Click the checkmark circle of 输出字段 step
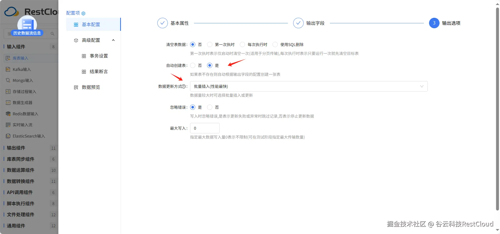Image resolution: width=500 pixels, height=234 pixels. coord(298,23)
